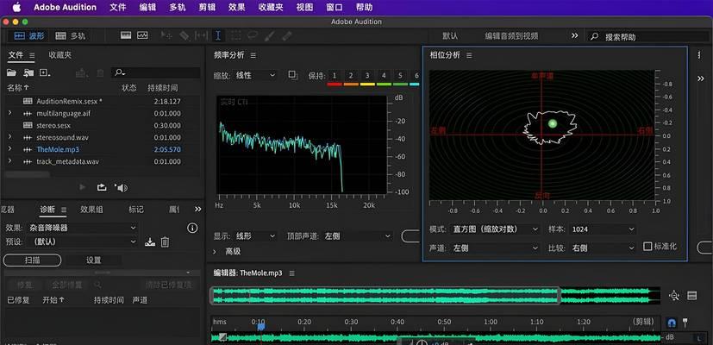Select the Paintbrush Selection tool
Screen dimensions: 713x345
point(269,35)
